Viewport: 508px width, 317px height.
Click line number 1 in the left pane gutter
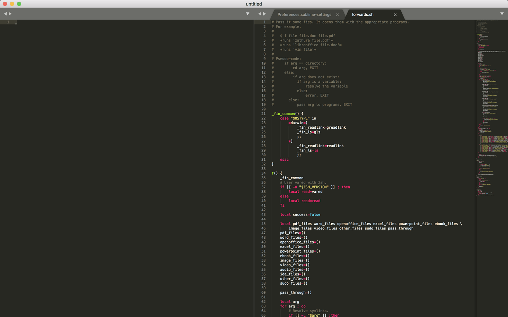point(8,22)
